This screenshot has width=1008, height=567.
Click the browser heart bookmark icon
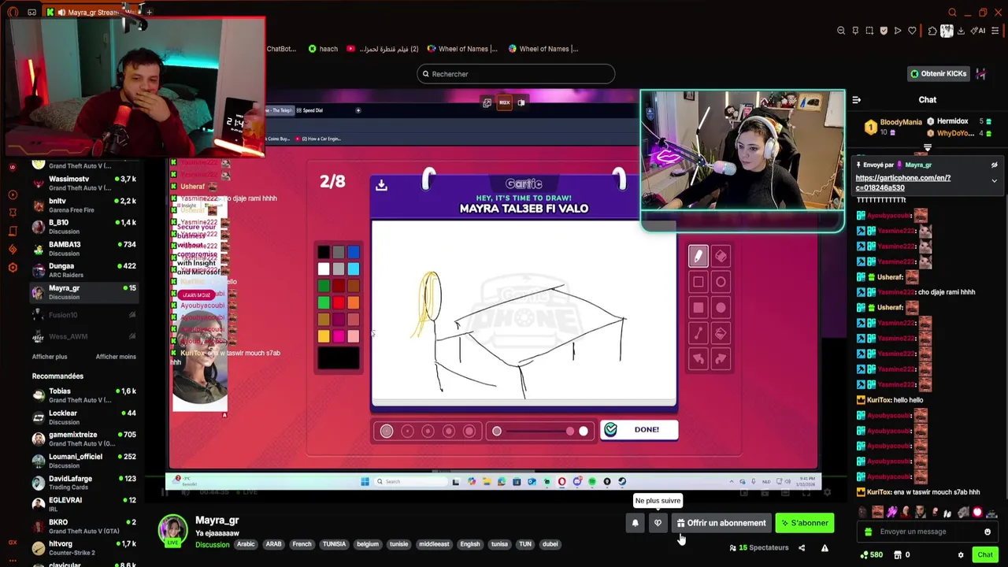pos(912,31)
